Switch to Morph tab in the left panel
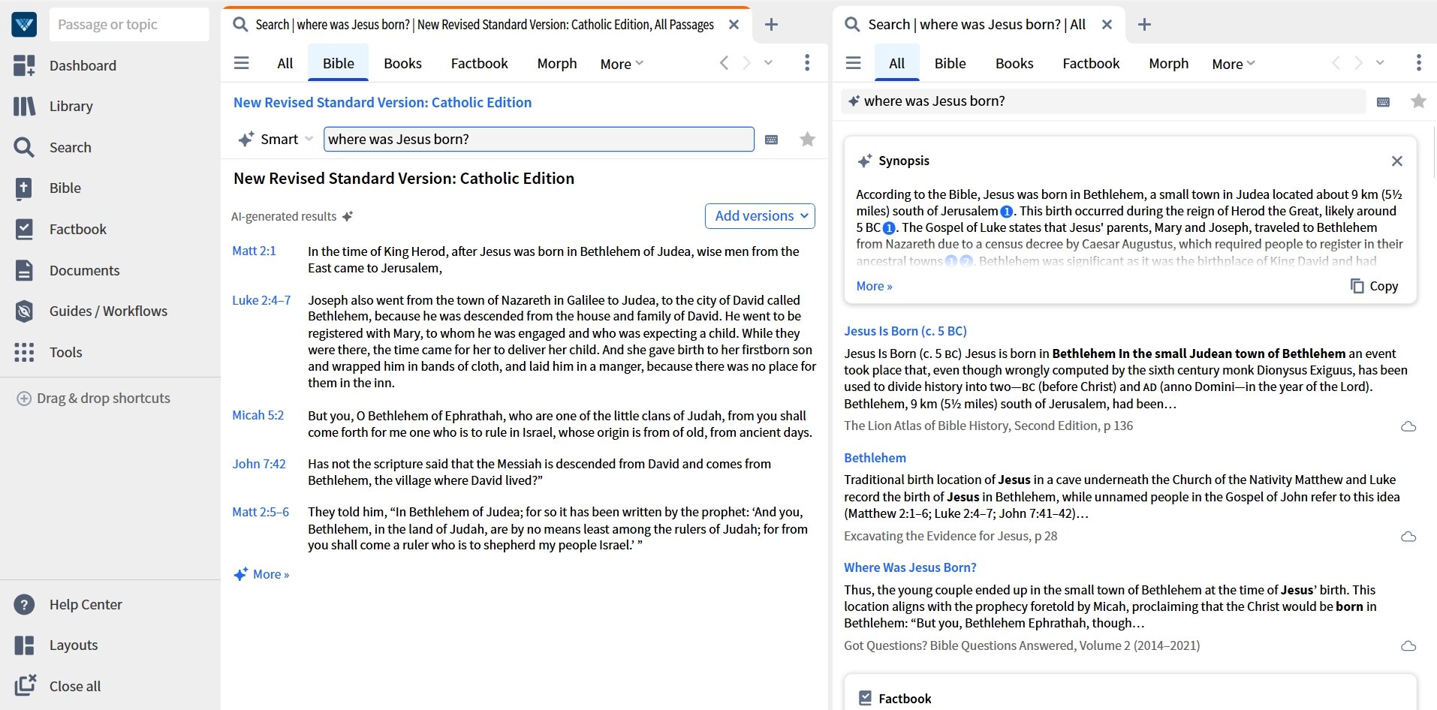This screenshot has height=710, width=1437. point(557,63)
